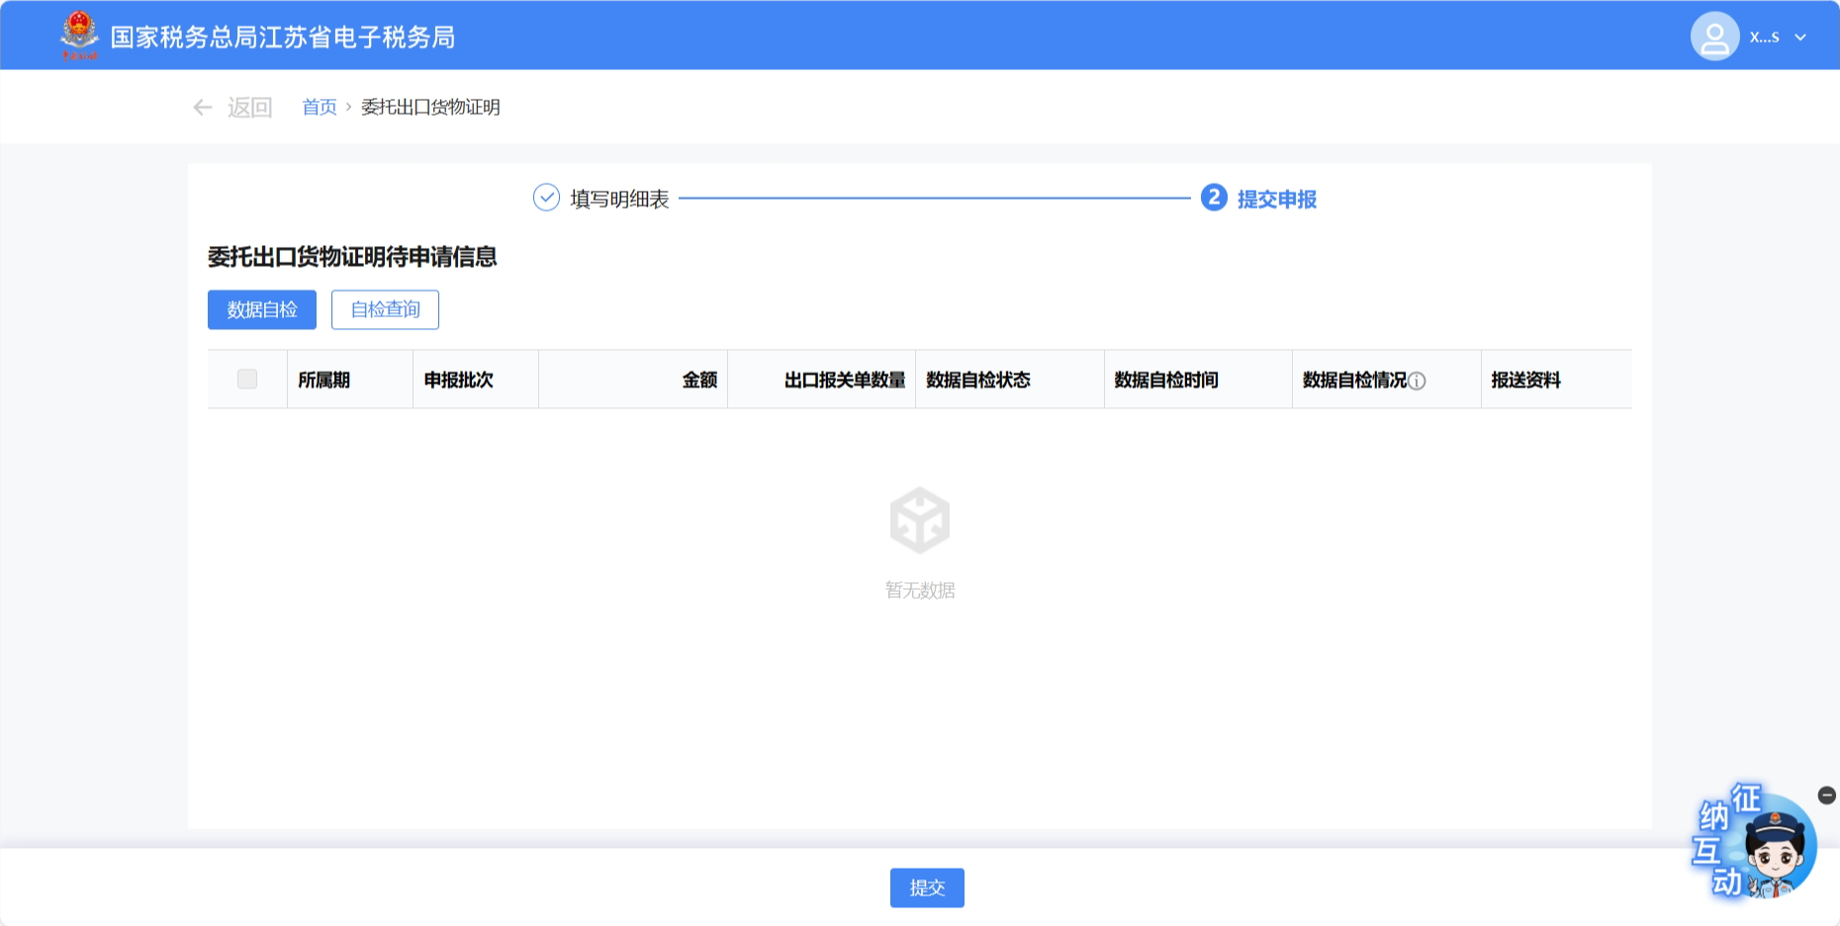
Task: Click the 数据自检状态 column header
Action: coord(977,380)
